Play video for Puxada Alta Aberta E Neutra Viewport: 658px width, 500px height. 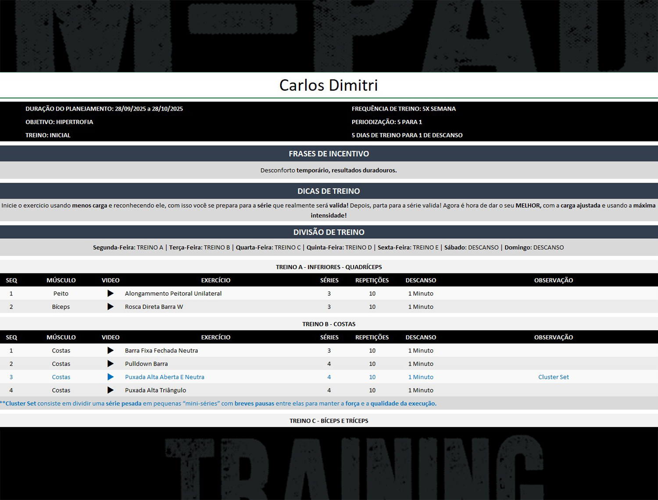tap(111, 377)
